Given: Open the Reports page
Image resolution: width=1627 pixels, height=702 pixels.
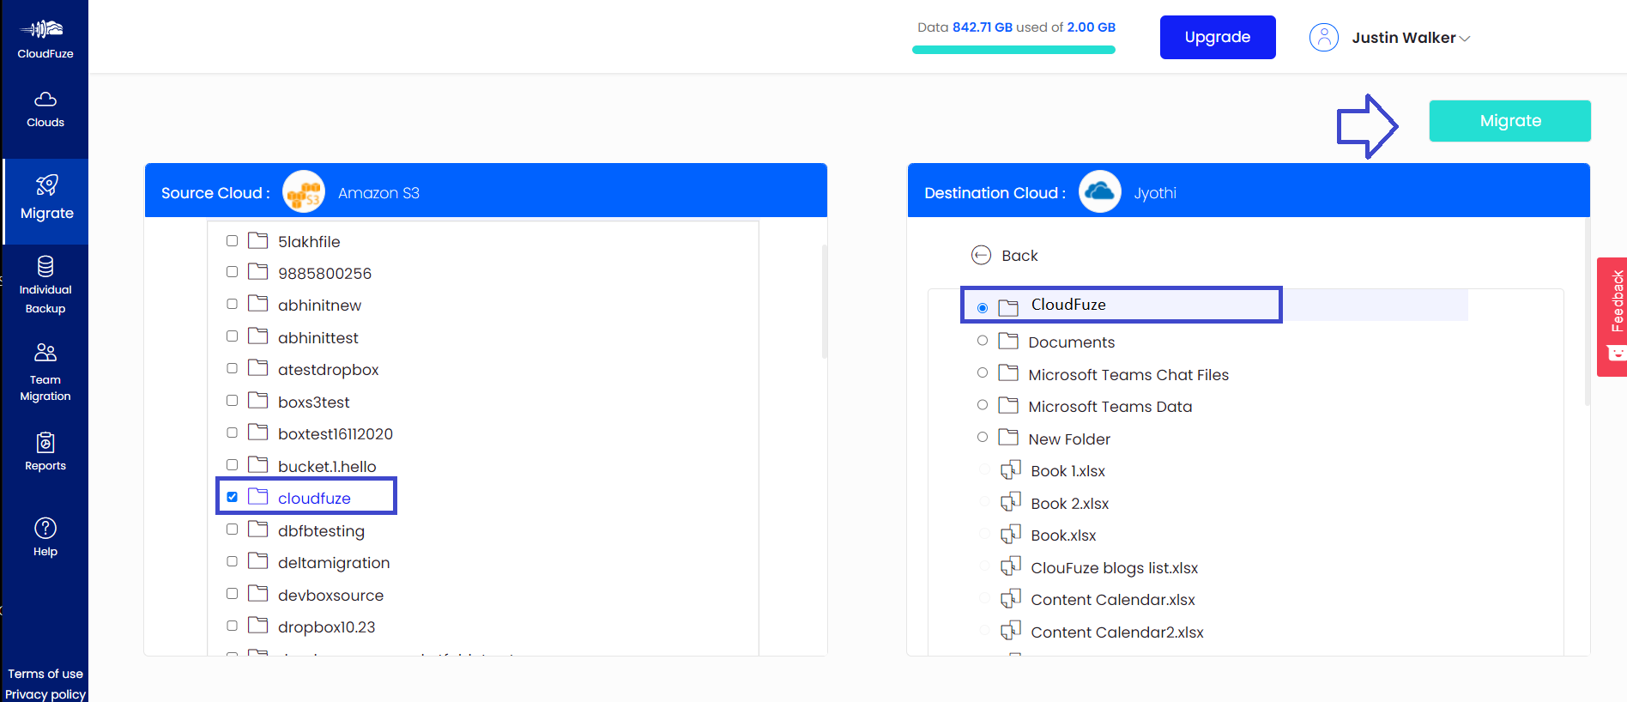Looking at the screenshot, I should coord(45,452).
